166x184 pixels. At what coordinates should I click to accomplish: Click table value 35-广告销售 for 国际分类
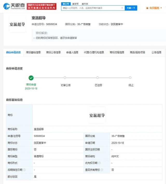click(118, 136)
